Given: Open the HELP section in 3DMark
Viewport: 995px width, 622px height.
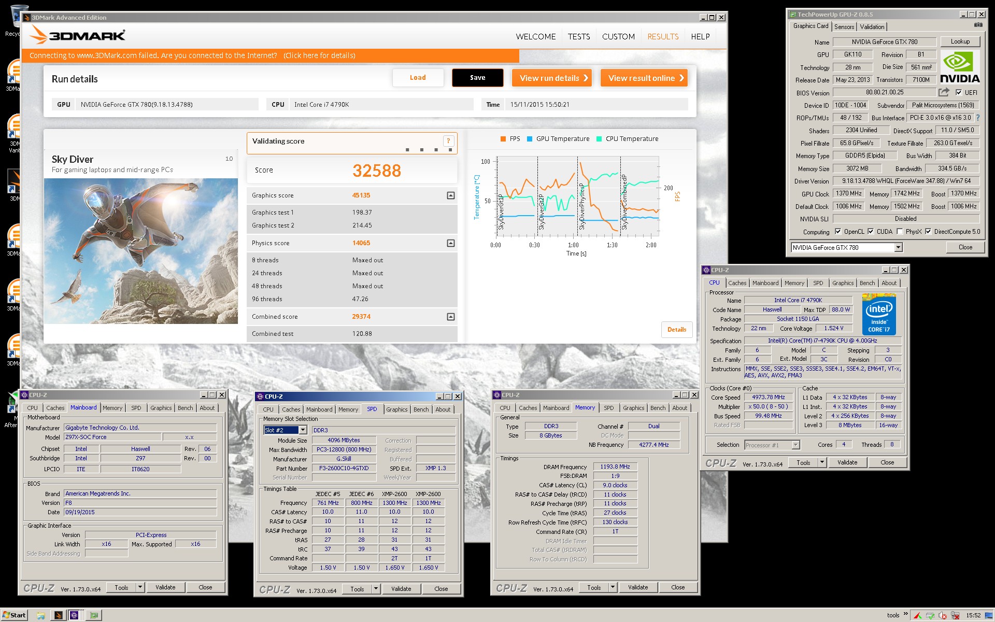Looking at the screenshot, I should pos(700,37).
